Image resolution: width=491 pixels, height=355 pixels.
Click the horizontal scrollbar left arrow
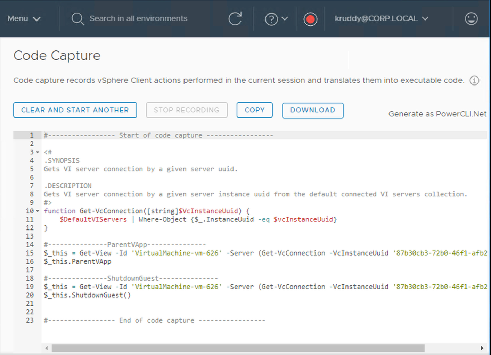pyautogui.click(x=47, y=348)
